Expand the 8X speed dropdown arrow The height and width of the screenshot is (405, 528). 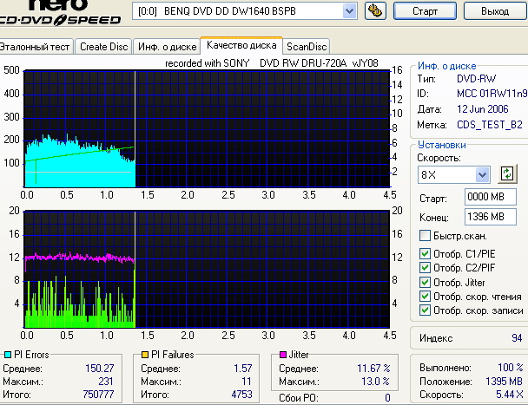482,174
